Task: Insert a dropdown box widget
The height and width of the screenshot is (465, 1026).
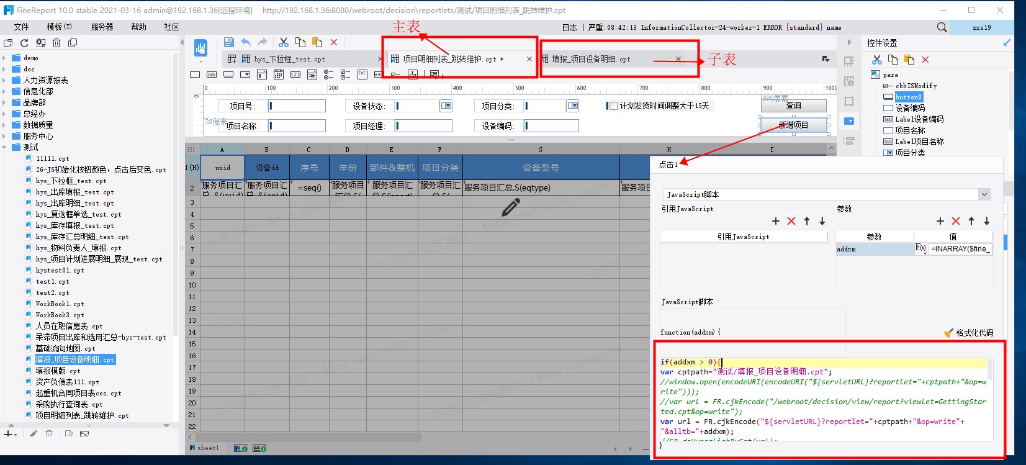Action: (245, 74)
